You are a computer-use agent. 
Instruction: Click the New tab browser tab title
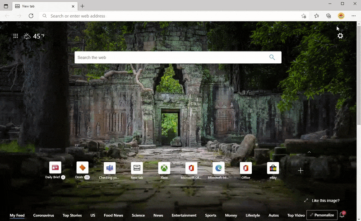tap(28, 6)
